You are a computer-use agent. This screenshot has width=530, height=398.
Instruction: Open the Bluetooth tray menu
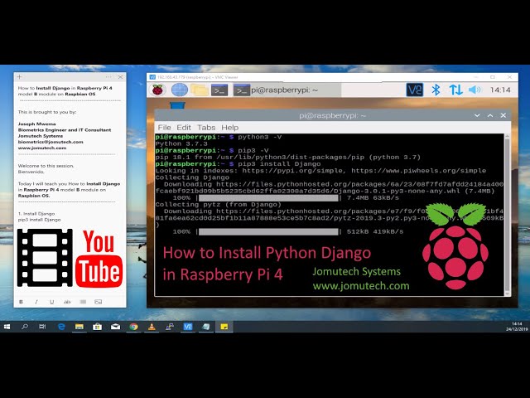tap(436, 90)
